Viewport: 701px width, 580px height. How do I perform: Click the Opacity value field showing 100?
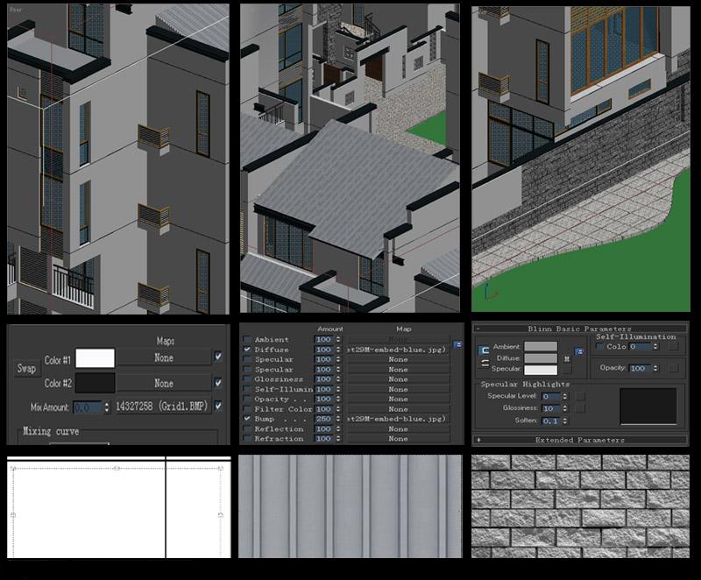[x=641, y=368]
